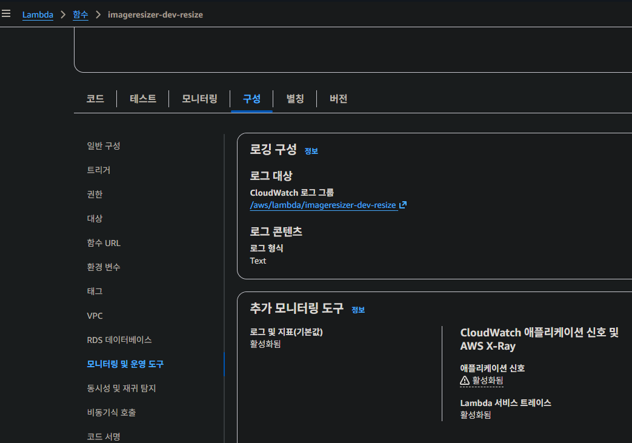Open 동시성 및 재귀 탐지 section
This screenshot has height=443, width=632.
coord(121,388)
